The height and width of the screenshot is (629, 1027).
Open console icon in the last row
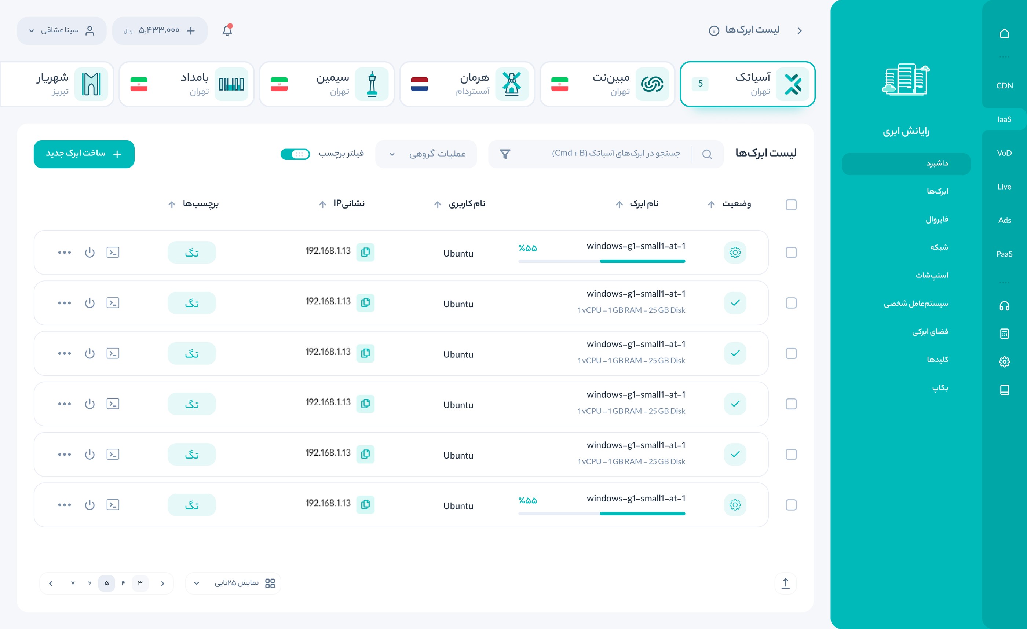coord(113,505)
